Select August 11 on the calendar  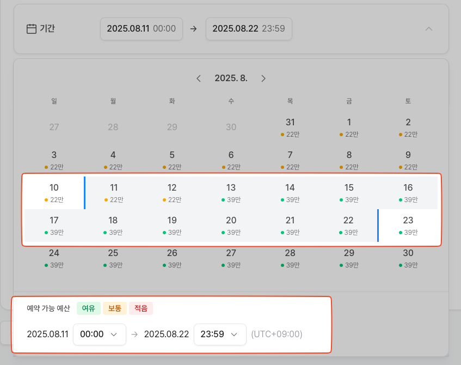pyautogui.click(x=113, y=192)
